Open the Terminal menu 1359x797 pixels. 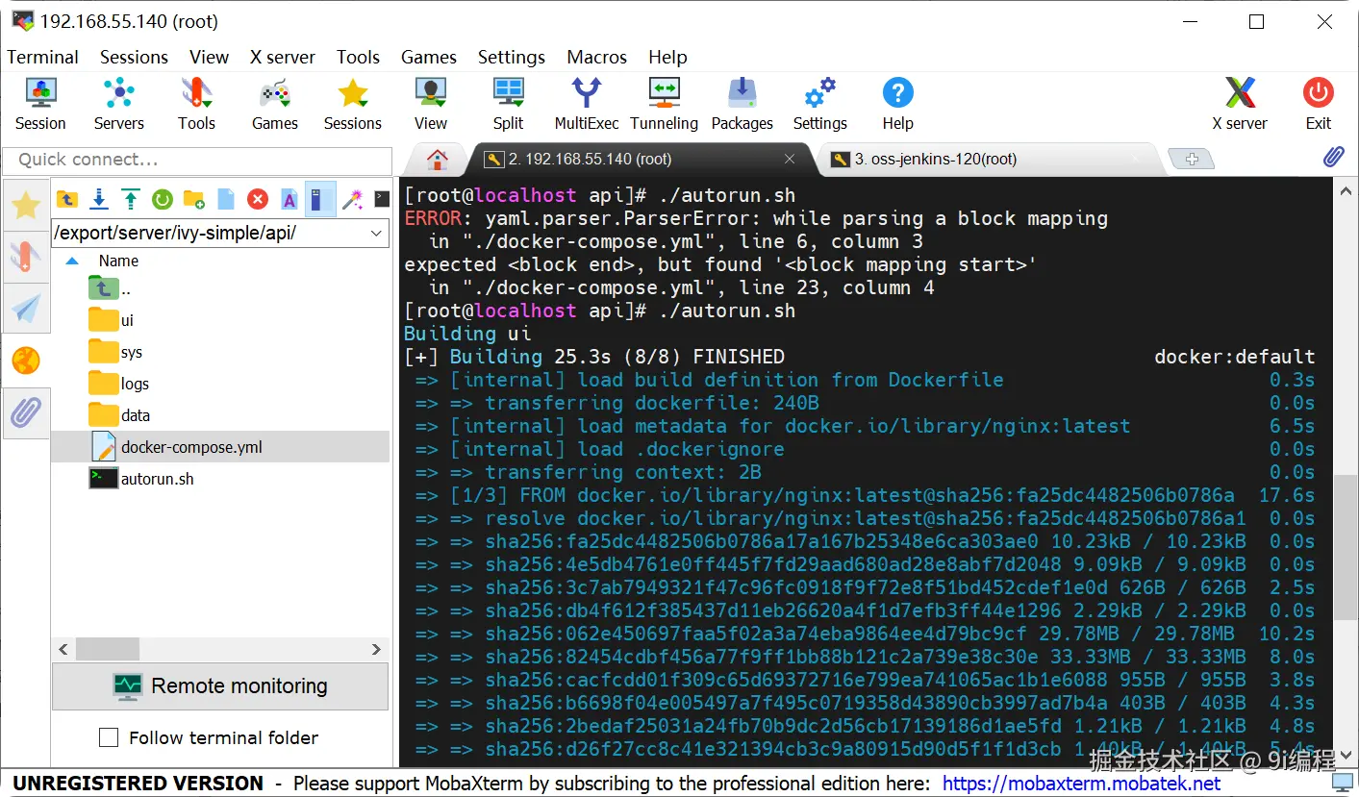click(x=42, y=57)
